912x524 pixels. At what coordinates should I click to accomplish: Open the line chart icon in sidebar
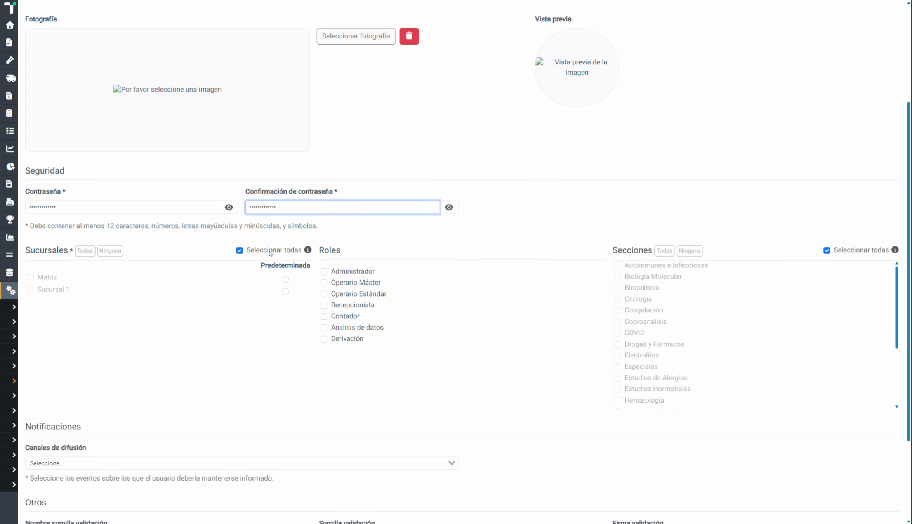[10, 148]
